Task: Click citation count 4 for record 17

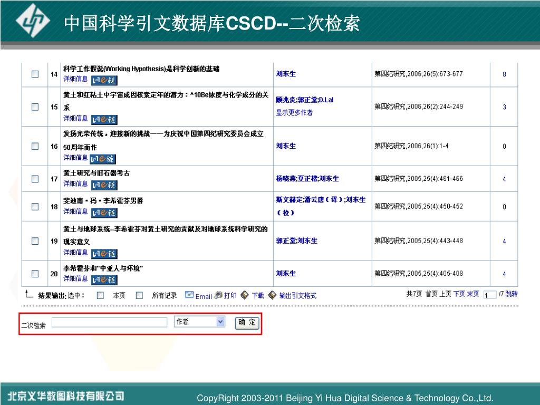Action: (504, 179)
